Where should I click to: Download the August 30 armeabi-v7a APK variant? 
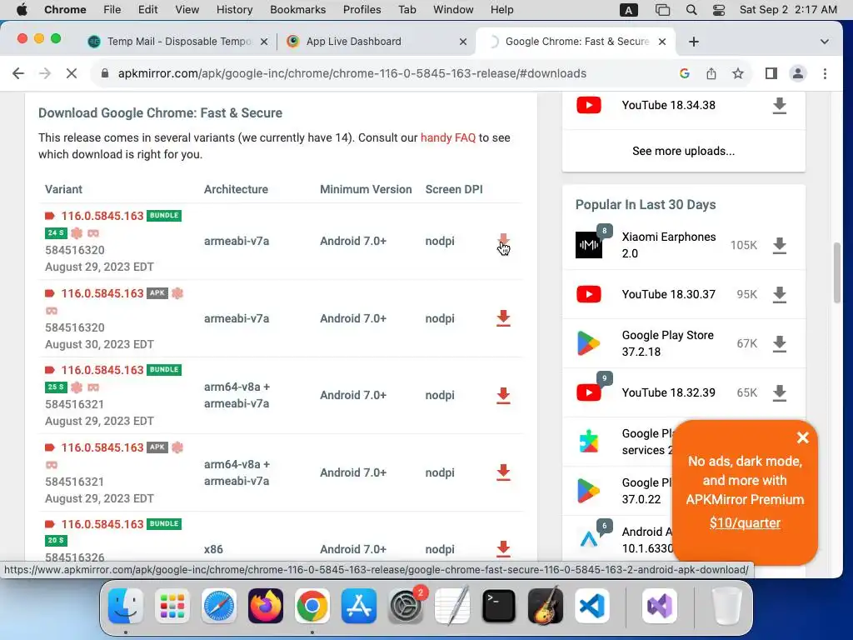coord(503,318)
